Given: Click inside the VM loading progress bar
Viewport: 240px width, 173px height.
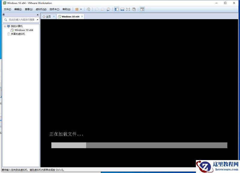Looking at the screenshot, I should [138, 145].
